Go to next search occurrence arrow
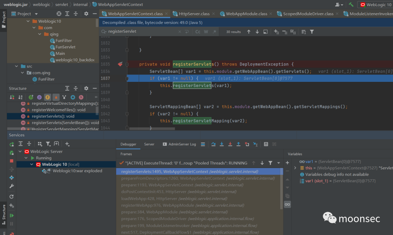The width and height of the screenshot is (393, 235). click(x=257, y=32)
